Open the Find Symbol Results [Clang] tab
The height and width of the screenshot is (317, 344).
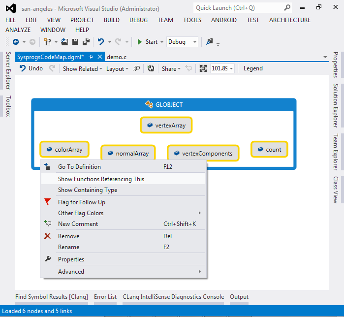(52, 297)
